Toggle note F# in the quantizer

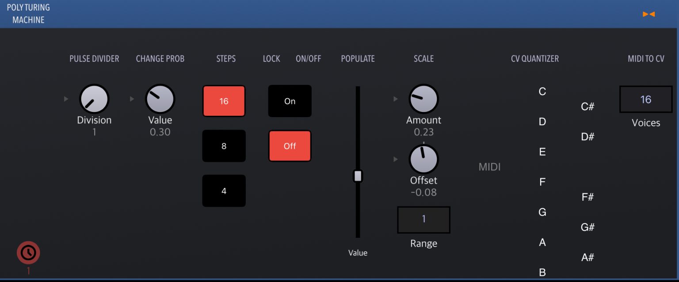pyautogui.click(x=587, y=197)
